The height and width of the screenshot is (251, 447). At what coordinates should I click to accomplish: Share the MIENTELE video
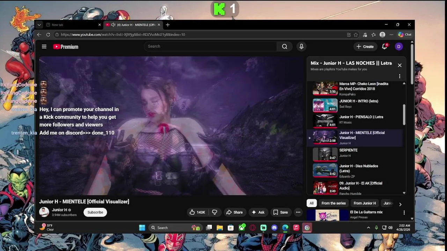click(x=234, y=212)
